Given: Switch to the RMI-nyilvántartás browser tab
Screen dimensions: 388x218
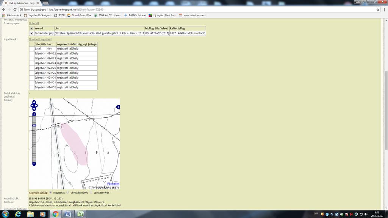Looking at the screenshot, I should [22, 3].
